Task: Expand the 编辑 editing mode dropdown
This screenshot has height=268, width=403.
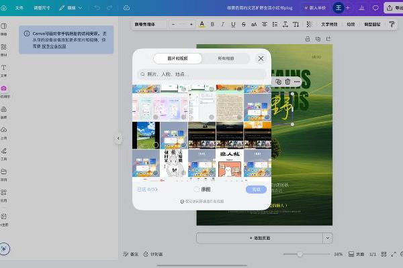Action: [x=71, y=8]
